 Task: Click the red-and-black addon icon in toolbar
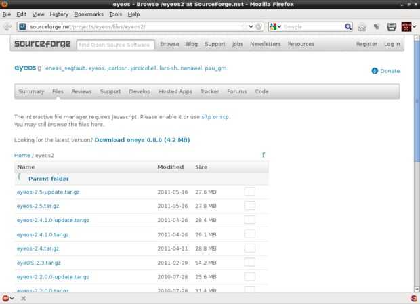coord(406,26)
